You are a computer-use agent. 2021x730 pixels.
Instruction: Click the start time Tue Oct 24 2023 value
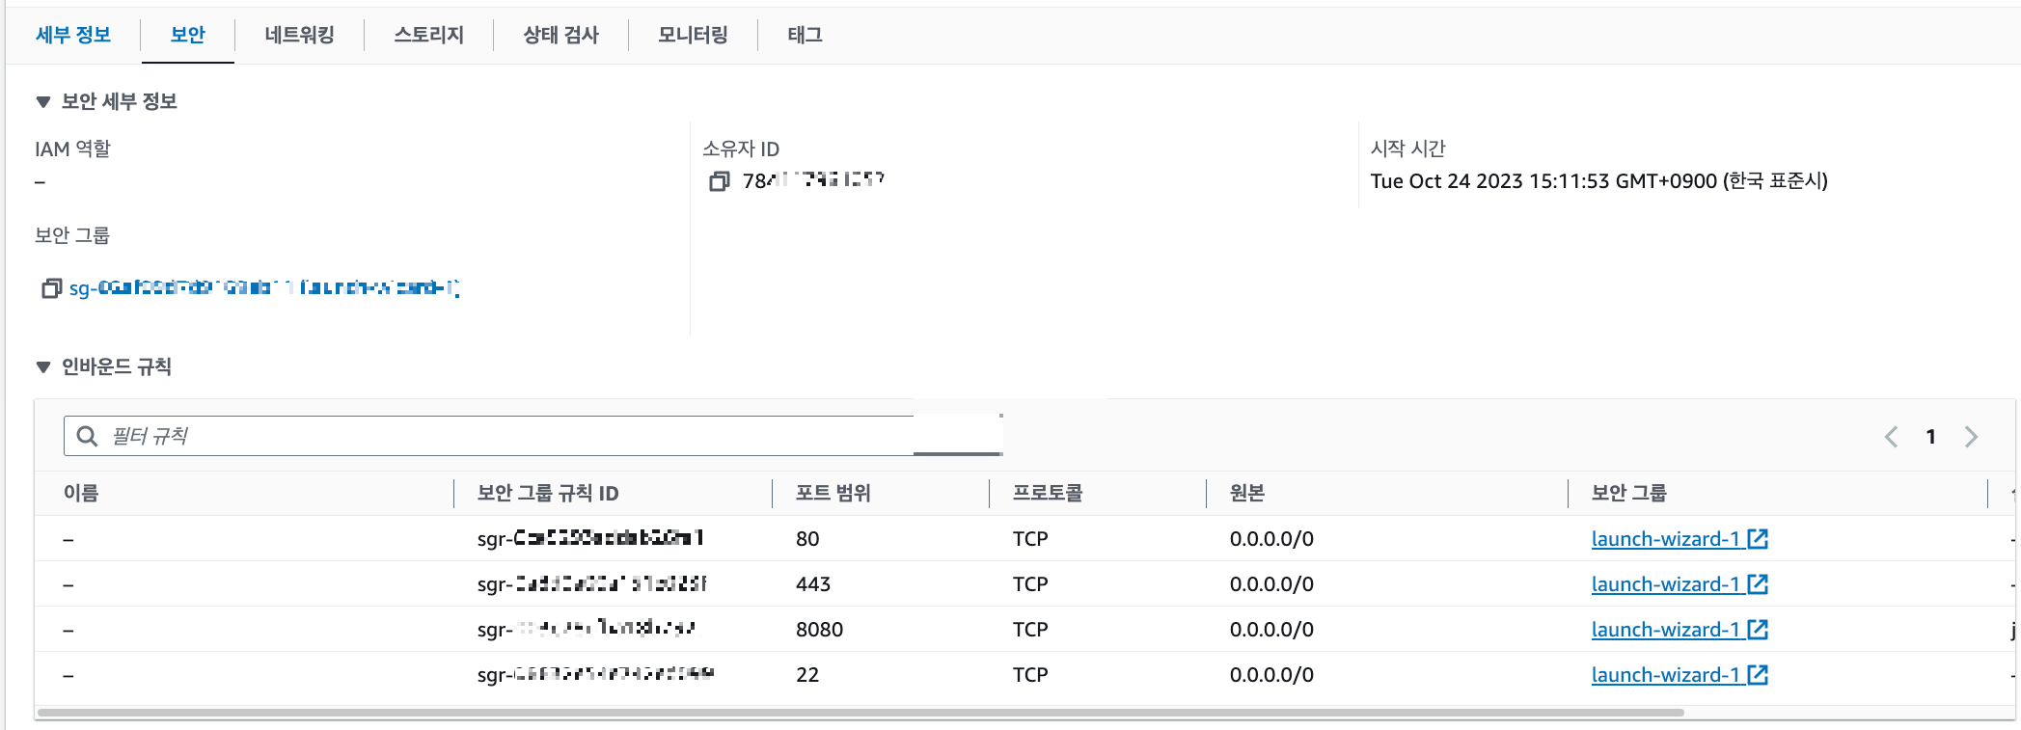click(1598, 181)
